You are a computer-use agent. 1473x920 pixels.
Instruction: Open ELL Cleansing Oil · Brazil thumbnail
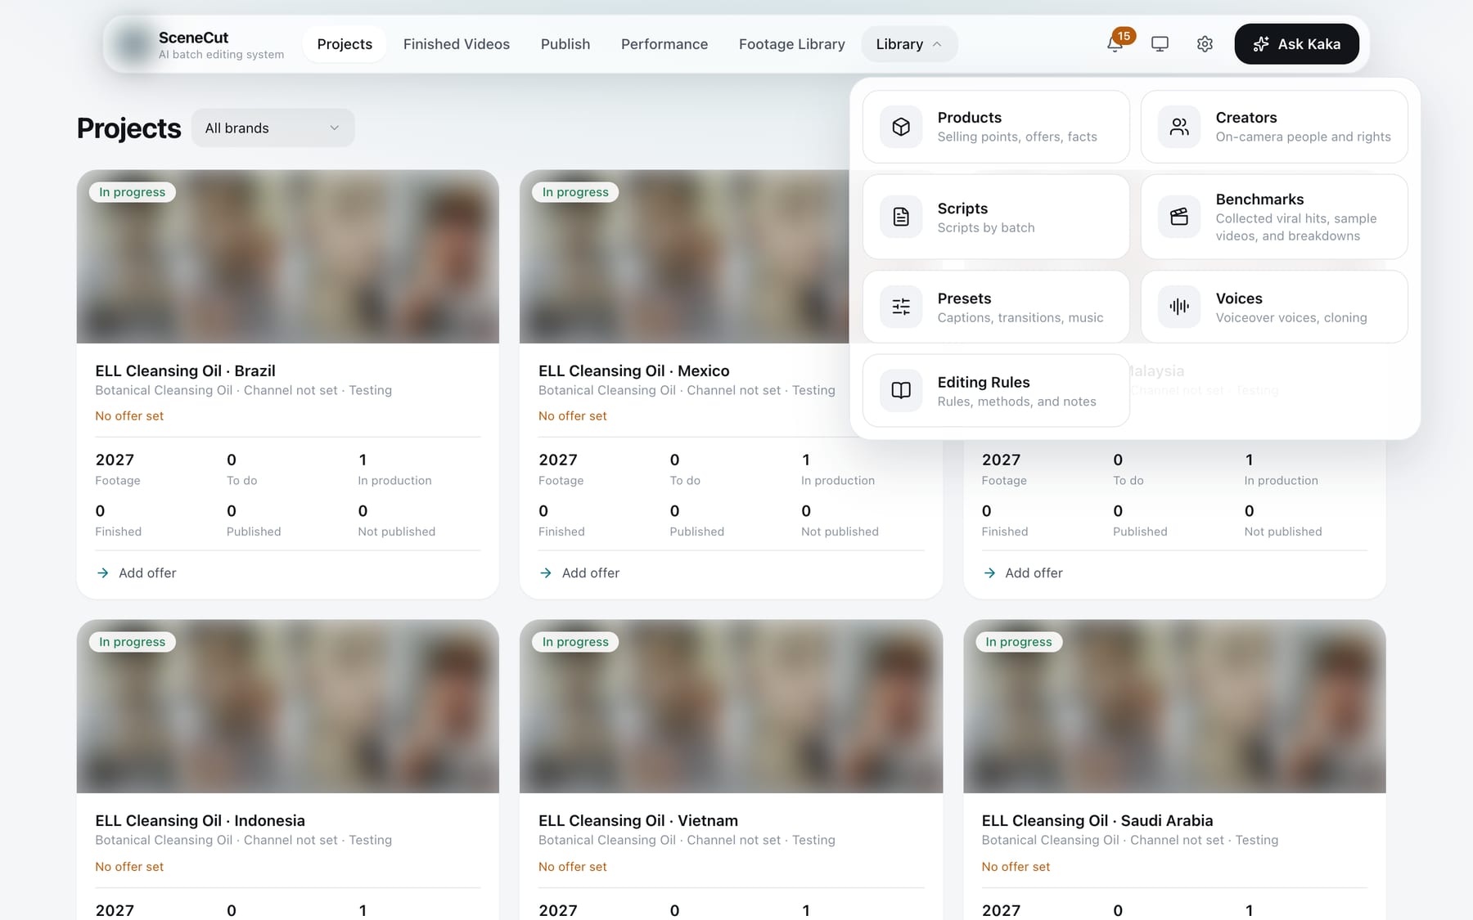coord(288,257)
